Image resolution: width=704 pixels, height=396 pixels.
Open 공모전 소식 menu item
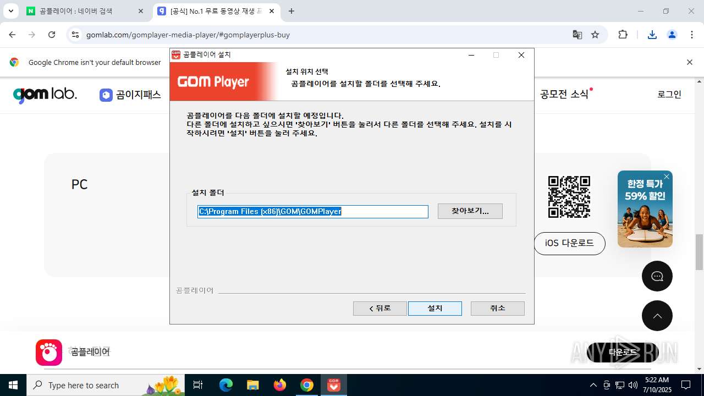click(565, 94)
